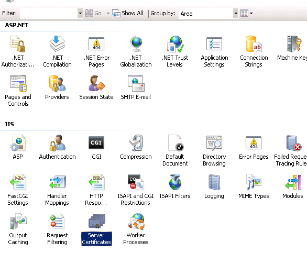Image resolution: width=307 pixels, height=253 pixels.
Task: Open .NET Compilation settings
Action: 57,51
